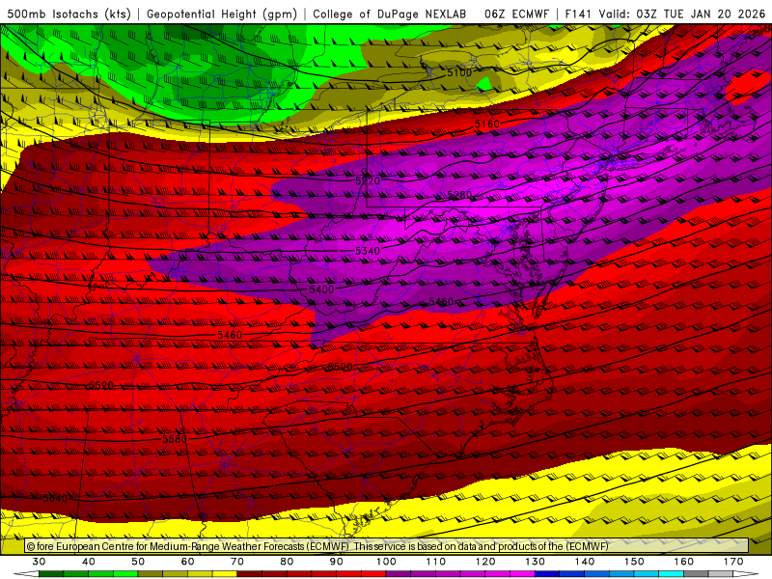Screen dimensions: 772x579
Task: Click the 'College of DuPage NEXLAB' header text
Action: point(390,14)
